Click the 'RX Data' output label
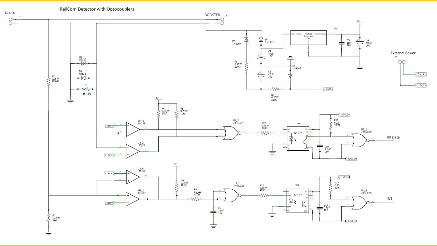Screen dimensions: 437x246 [x=393, y=137]
